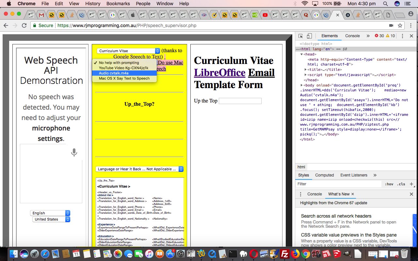Image resolution: width=418 pixels, height=261 pixels.
Task: Toggle the :hov element state button
Action: click(389, 184)
